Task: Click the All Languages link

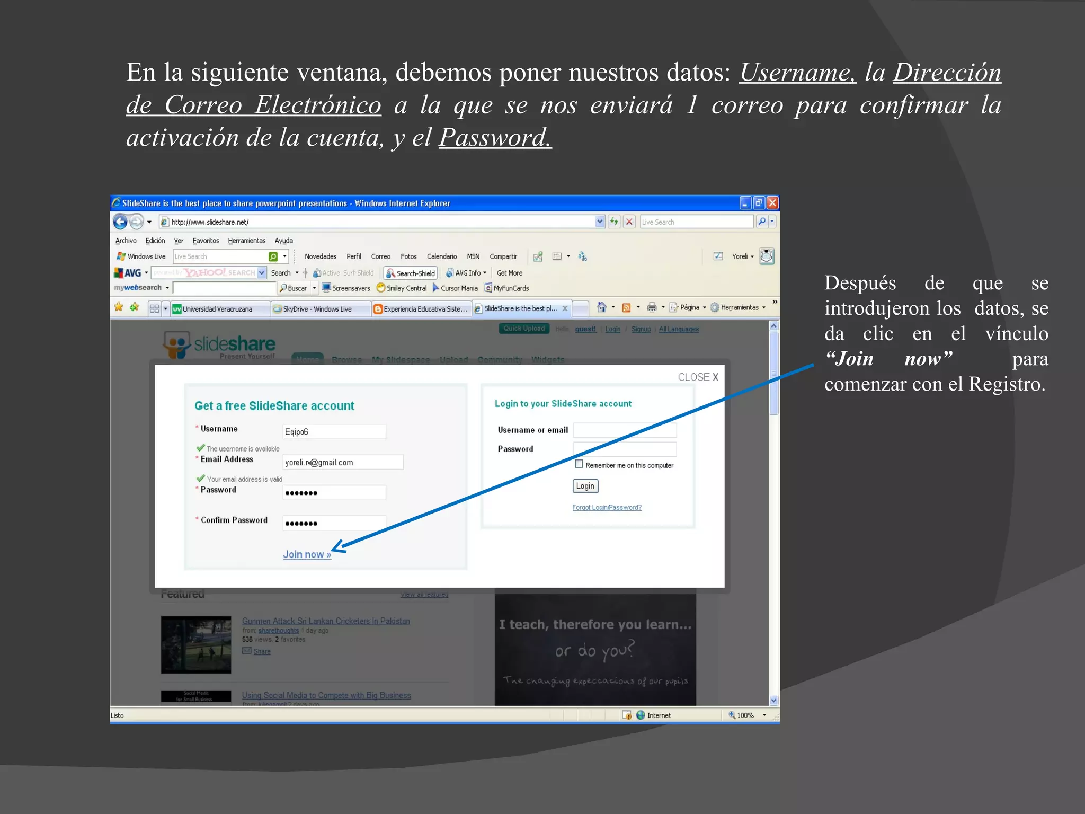Action: point(679,329)
